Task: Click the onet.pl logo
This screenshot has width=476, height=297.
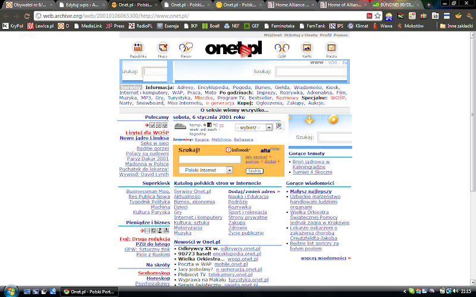Action: (x=233, y=49)
